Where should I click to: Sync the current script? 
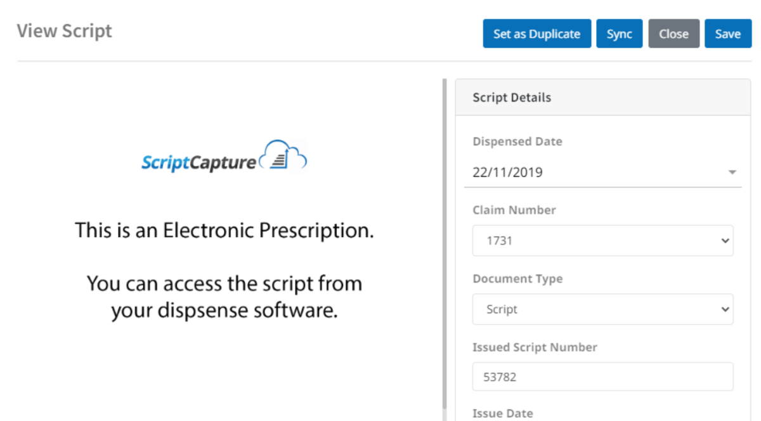(619, 33)
